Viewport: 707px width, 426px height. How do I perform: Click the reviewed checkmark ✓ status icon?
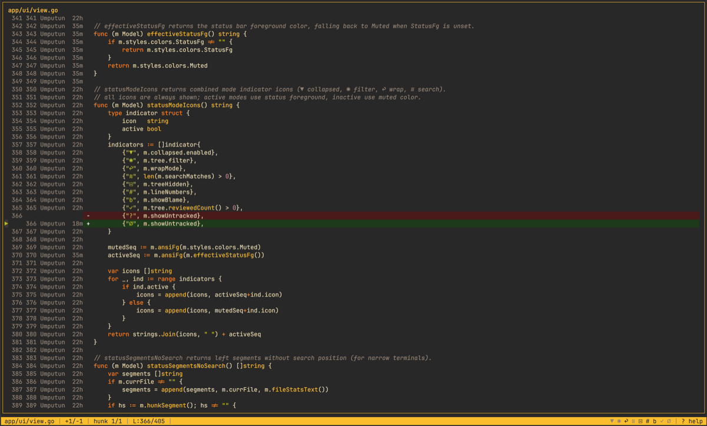(x=662, y=421)
